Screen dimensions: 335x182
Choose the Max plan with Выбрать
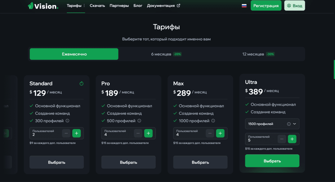pyautogui.click(x=200, y=162)
